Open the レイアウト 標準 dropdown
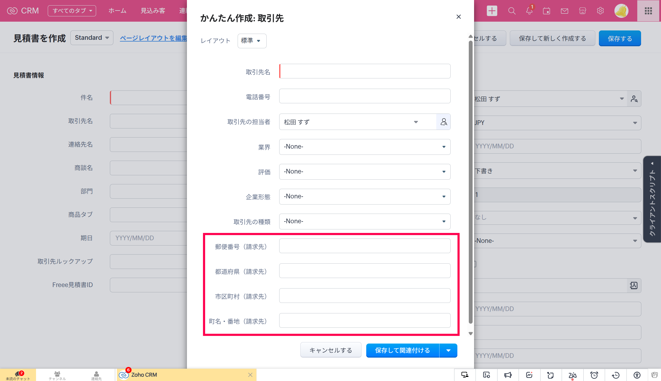Viewport: 661px width, 381px height. point(252,41)
